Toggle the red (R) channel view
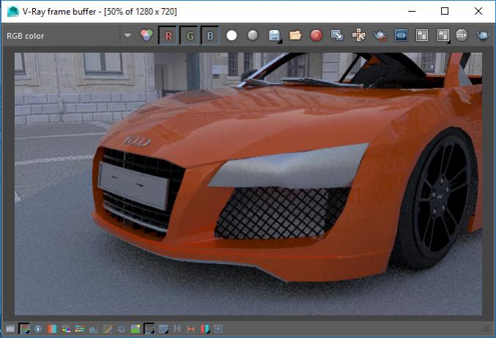496x338 pixels. coord(169,35)
